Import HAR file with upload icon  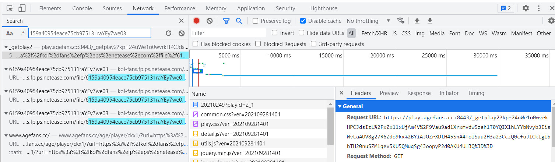point(417,21)
